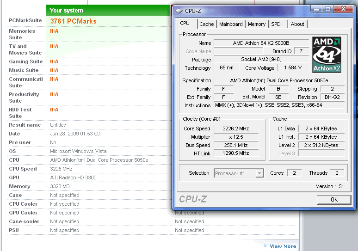This screenshot has width=358, height=251.
Task: Click the processor Name field
Action: 261,43
